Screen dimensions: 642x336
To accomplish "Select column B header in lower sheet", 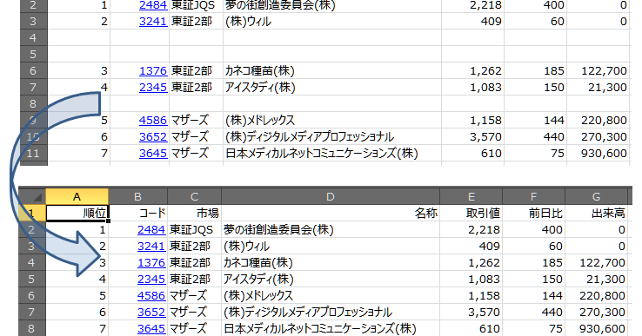I will tap(138, 196).
